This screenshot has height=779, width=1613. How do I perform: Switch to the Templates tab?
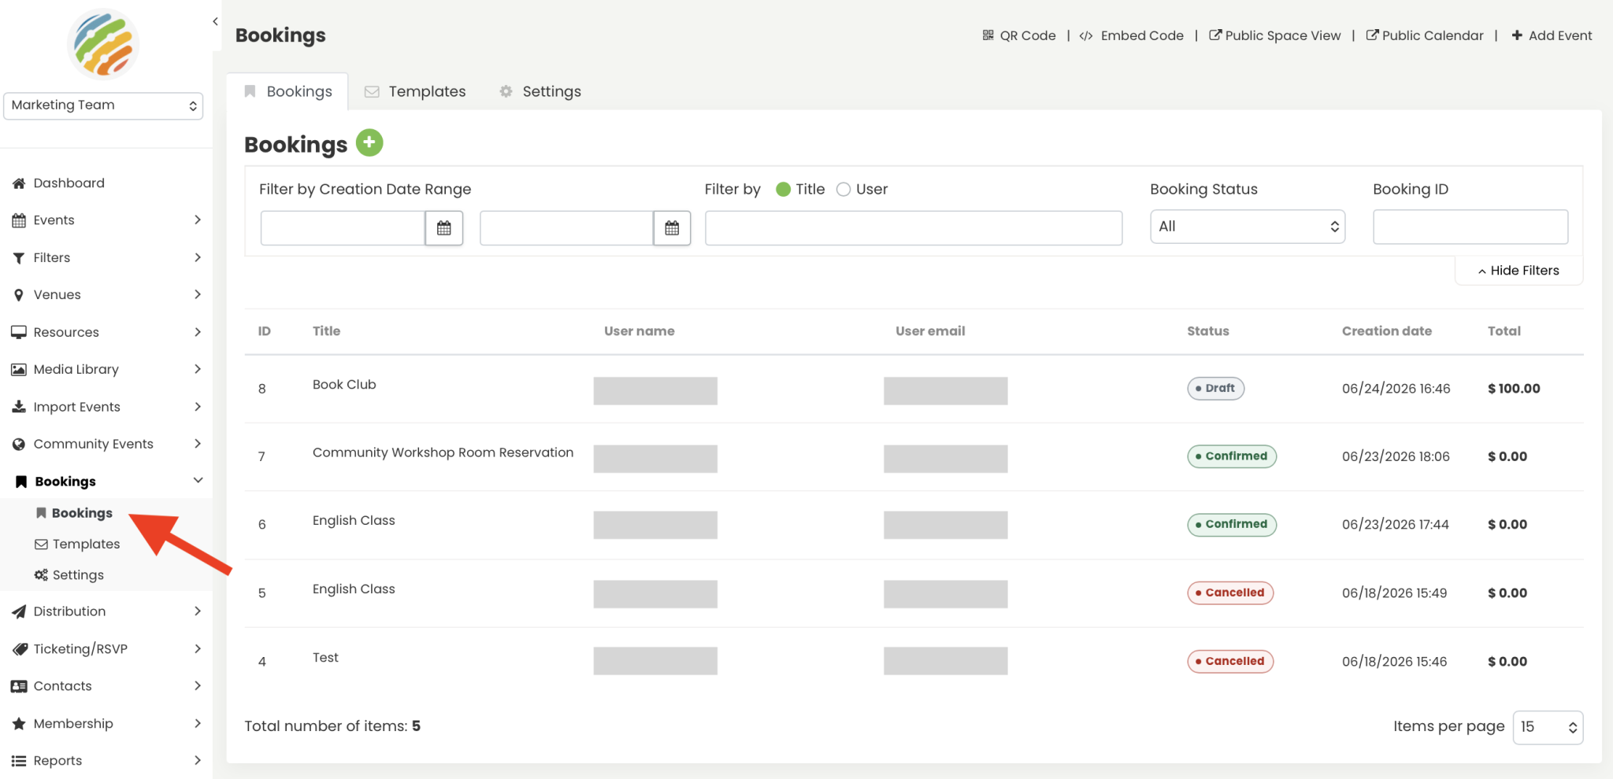pos(416,92)
